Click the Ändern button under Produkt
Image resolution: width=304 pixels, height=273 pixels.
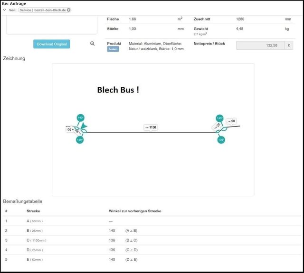(113, 49)
